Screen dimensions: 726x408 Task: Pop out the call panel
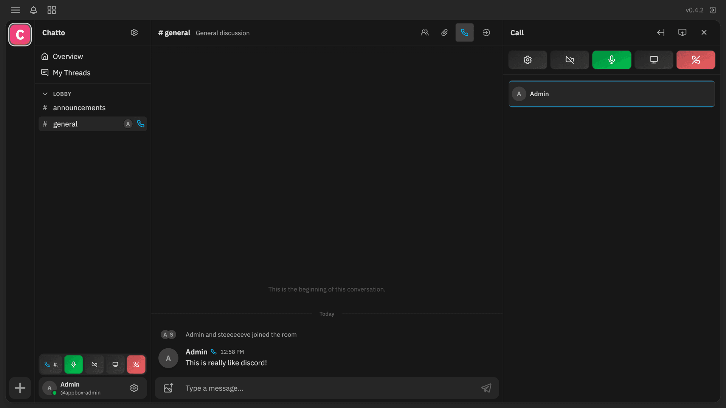coord(682,32)
